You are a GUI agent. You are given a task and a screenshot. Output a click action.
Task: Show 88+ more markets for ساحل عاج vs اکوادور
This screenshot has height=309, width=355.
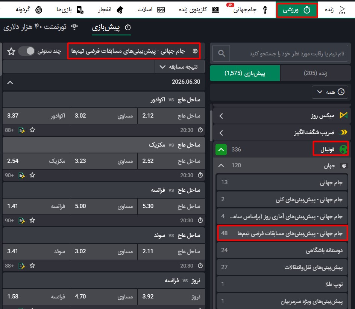click(x=9, y=130)
